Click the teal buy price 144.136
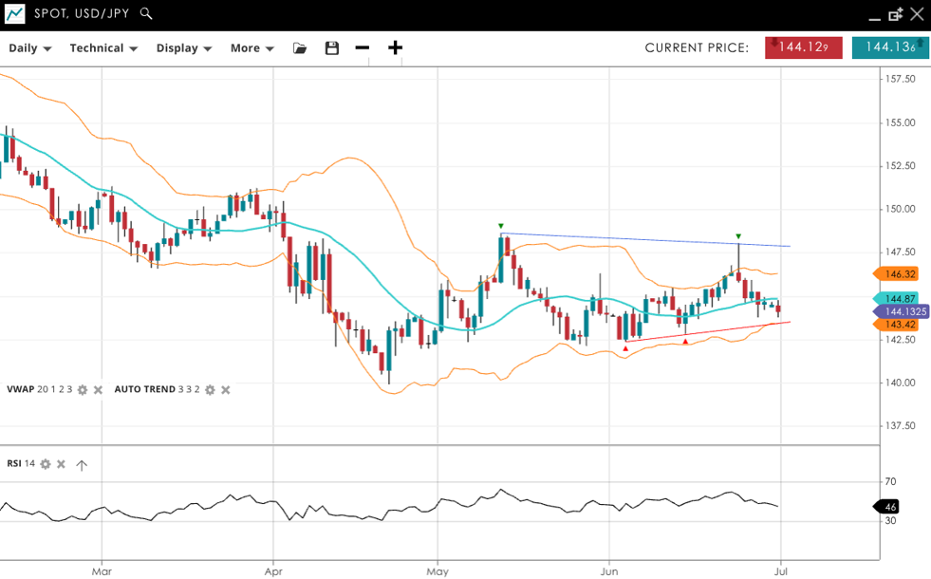This screenshot has width=931, height=579. (890, 47)
